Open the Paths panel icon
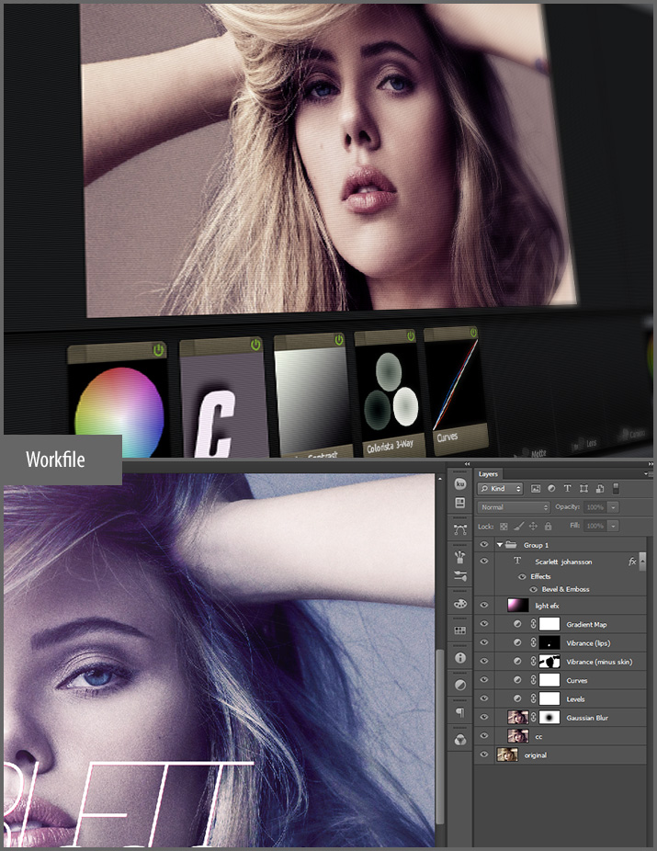 pyautogui.click(x=460, y=528)
